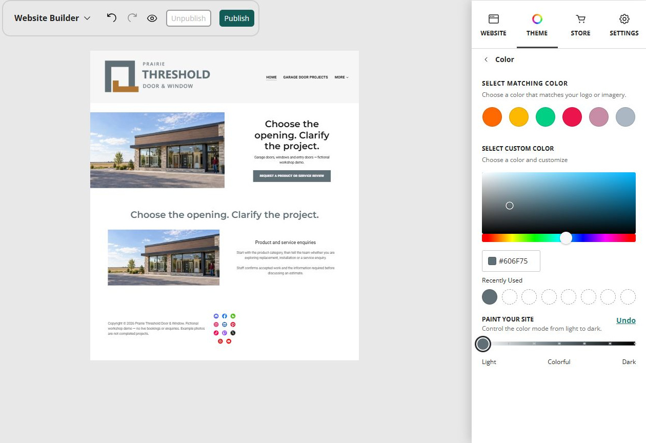Screen dimensions: 646x443
Task: Click the purple Twitch icon in the footer
Action: (225, 333)
